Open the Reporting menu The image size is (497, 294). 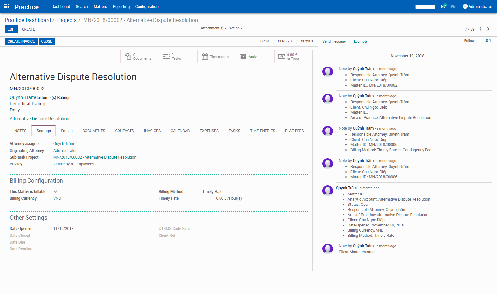tap(121, 6)
